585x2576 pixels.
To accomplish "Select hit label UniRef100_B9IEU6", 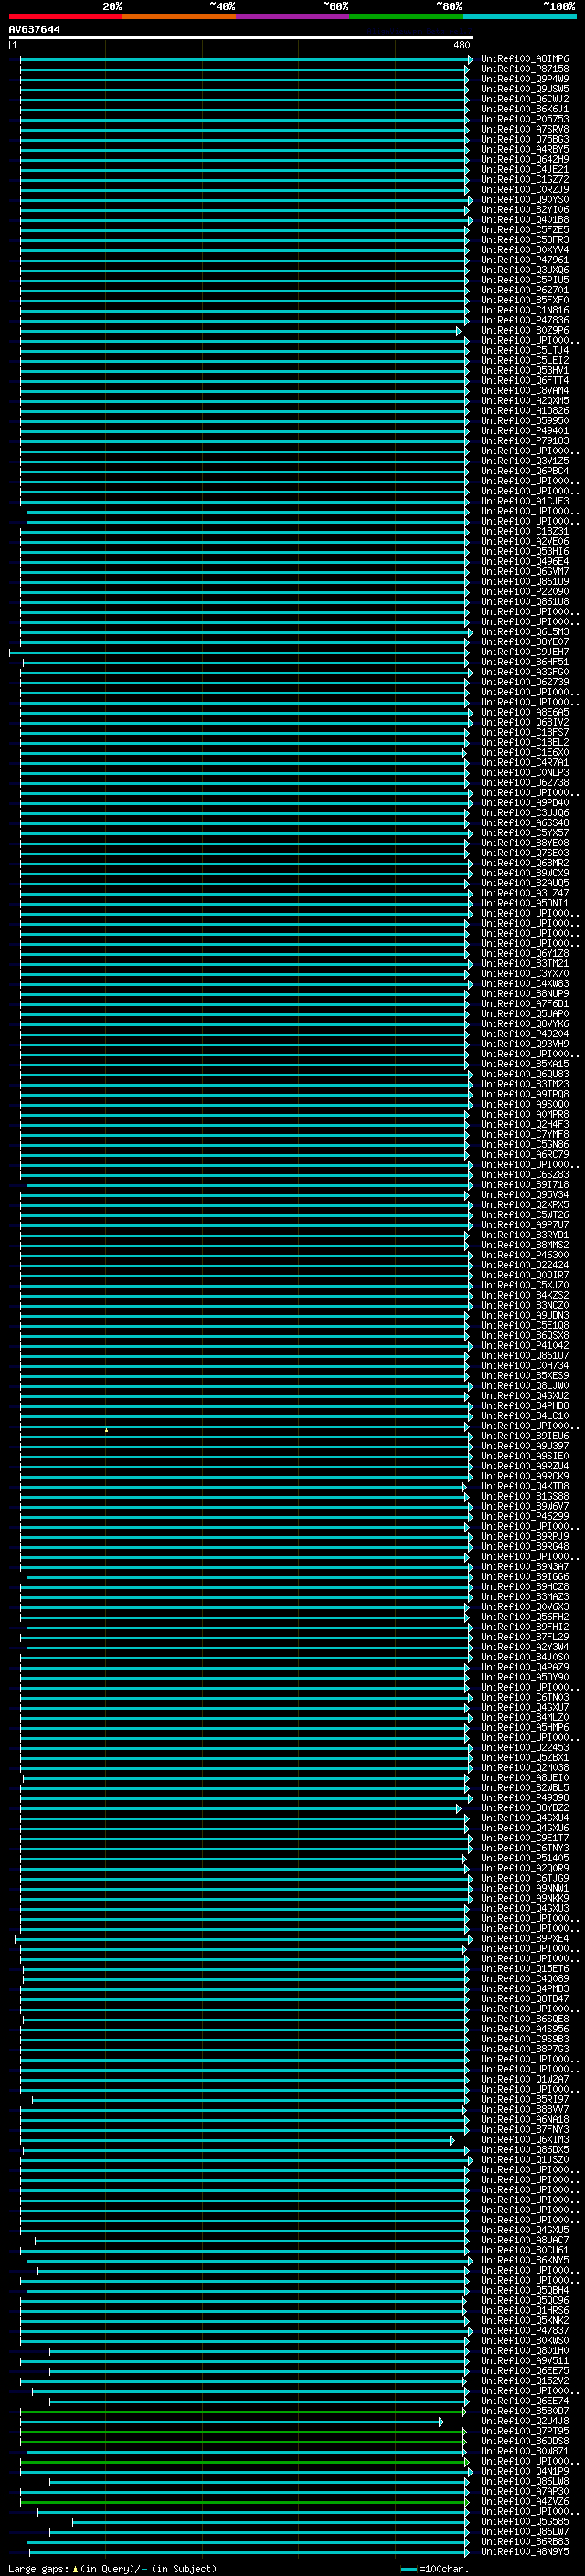I will 524,1436.
